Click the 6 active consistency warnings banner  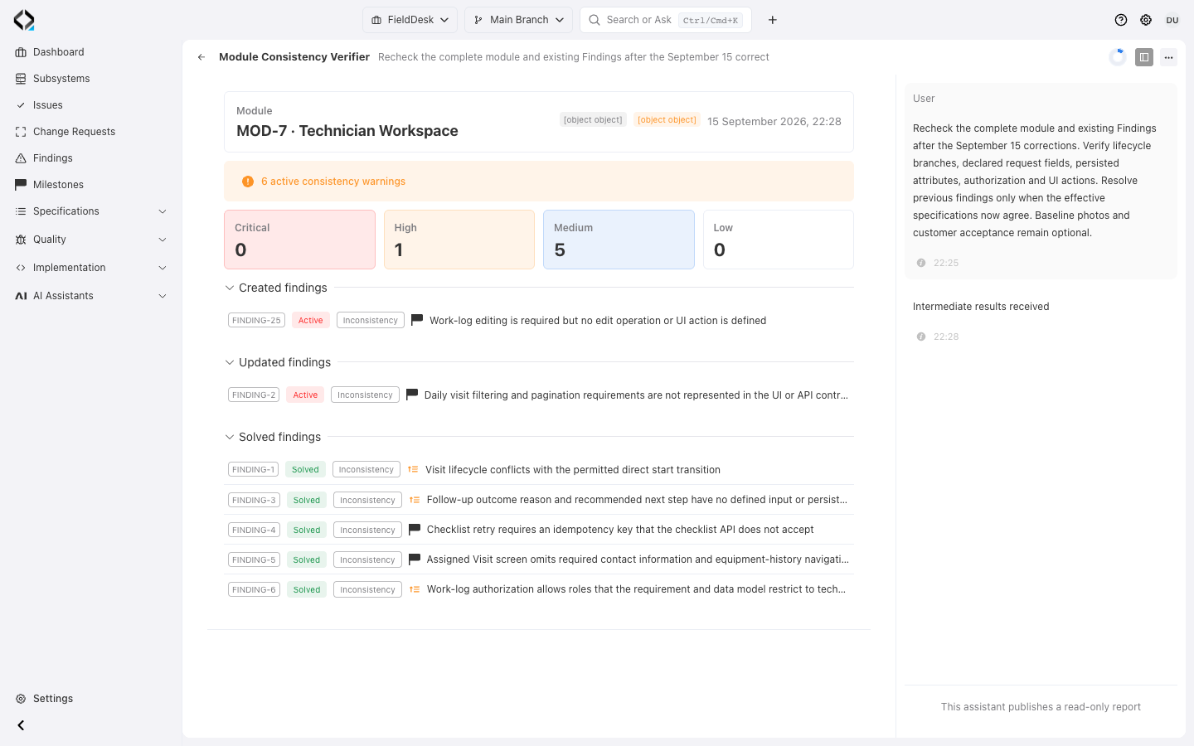click(539, 182)
